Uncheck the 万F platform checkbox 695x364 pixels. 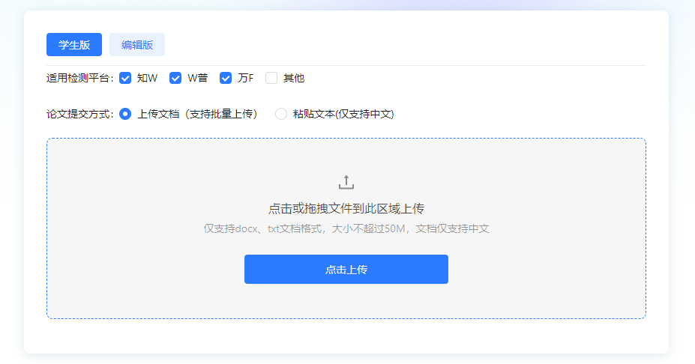[226, 79]
